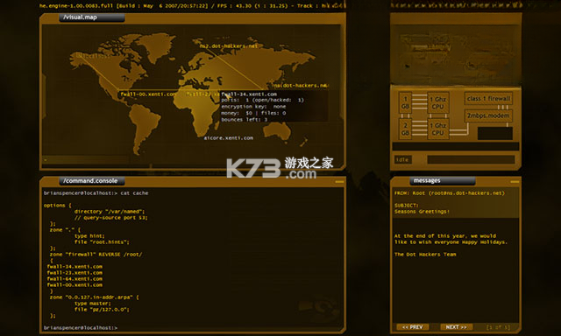The image size is (561, 336).
Task: Click 'fwall-00.xenti.com' in the console output
Action: 75,285
